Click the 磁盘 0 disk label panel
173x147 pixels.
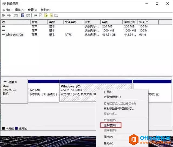tap(14, 91)
